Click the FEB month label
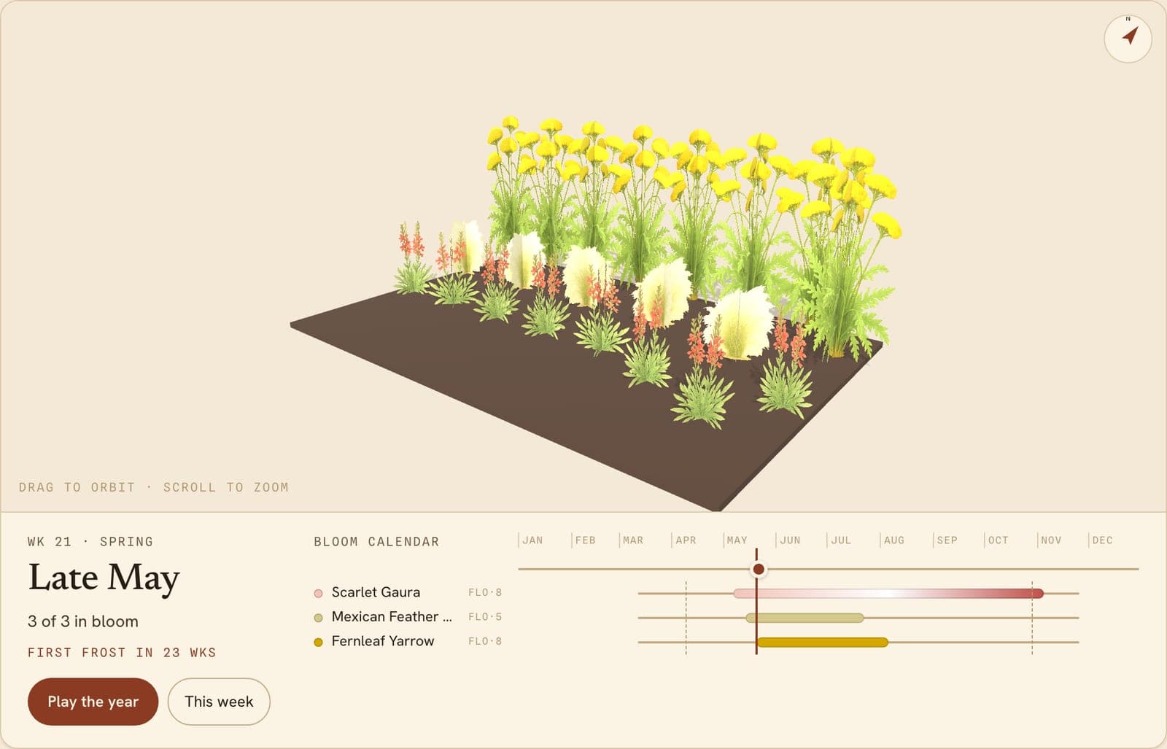 585,540
